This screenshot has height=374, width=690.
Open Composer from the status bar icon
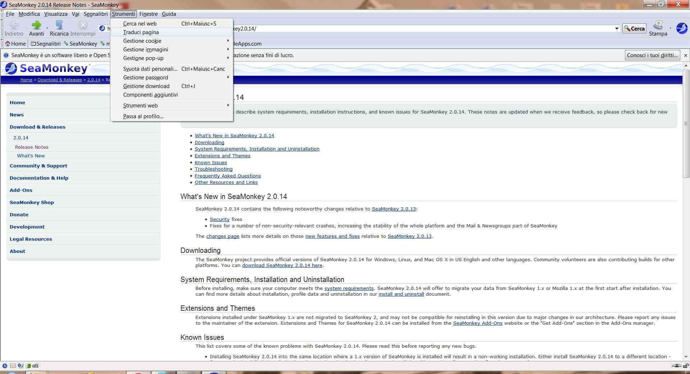[x=20, y=366]
